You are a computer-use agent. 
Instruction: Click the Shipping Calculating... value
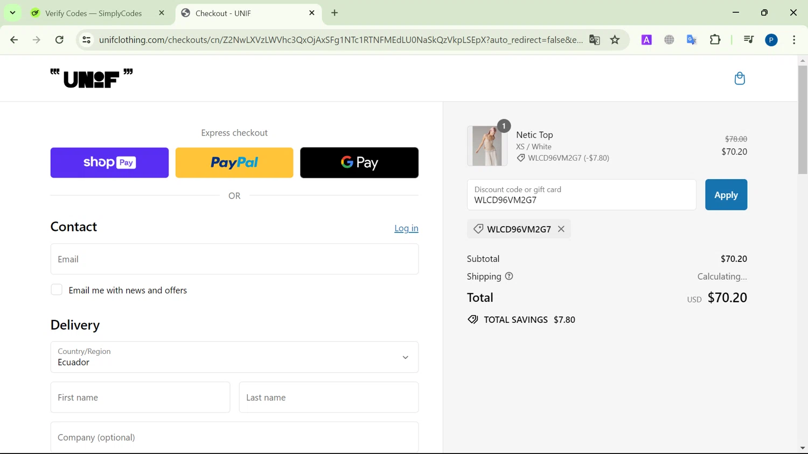pos(722,276)
